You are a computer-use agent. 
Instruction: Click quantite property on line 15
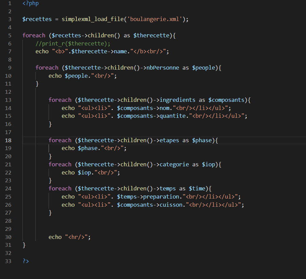pos(173,116)
